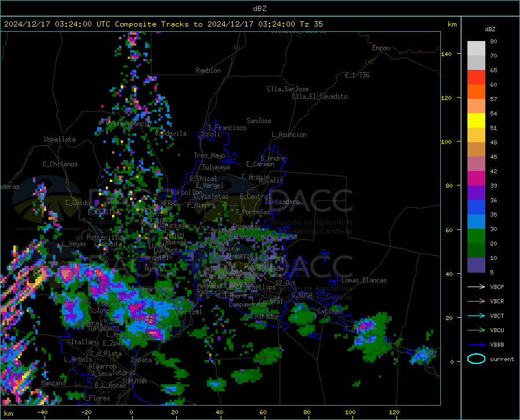This screenshot has width=520, height=420.
Task: Click the 'S_Francisco' map label
Action: (x=227, y=128)
